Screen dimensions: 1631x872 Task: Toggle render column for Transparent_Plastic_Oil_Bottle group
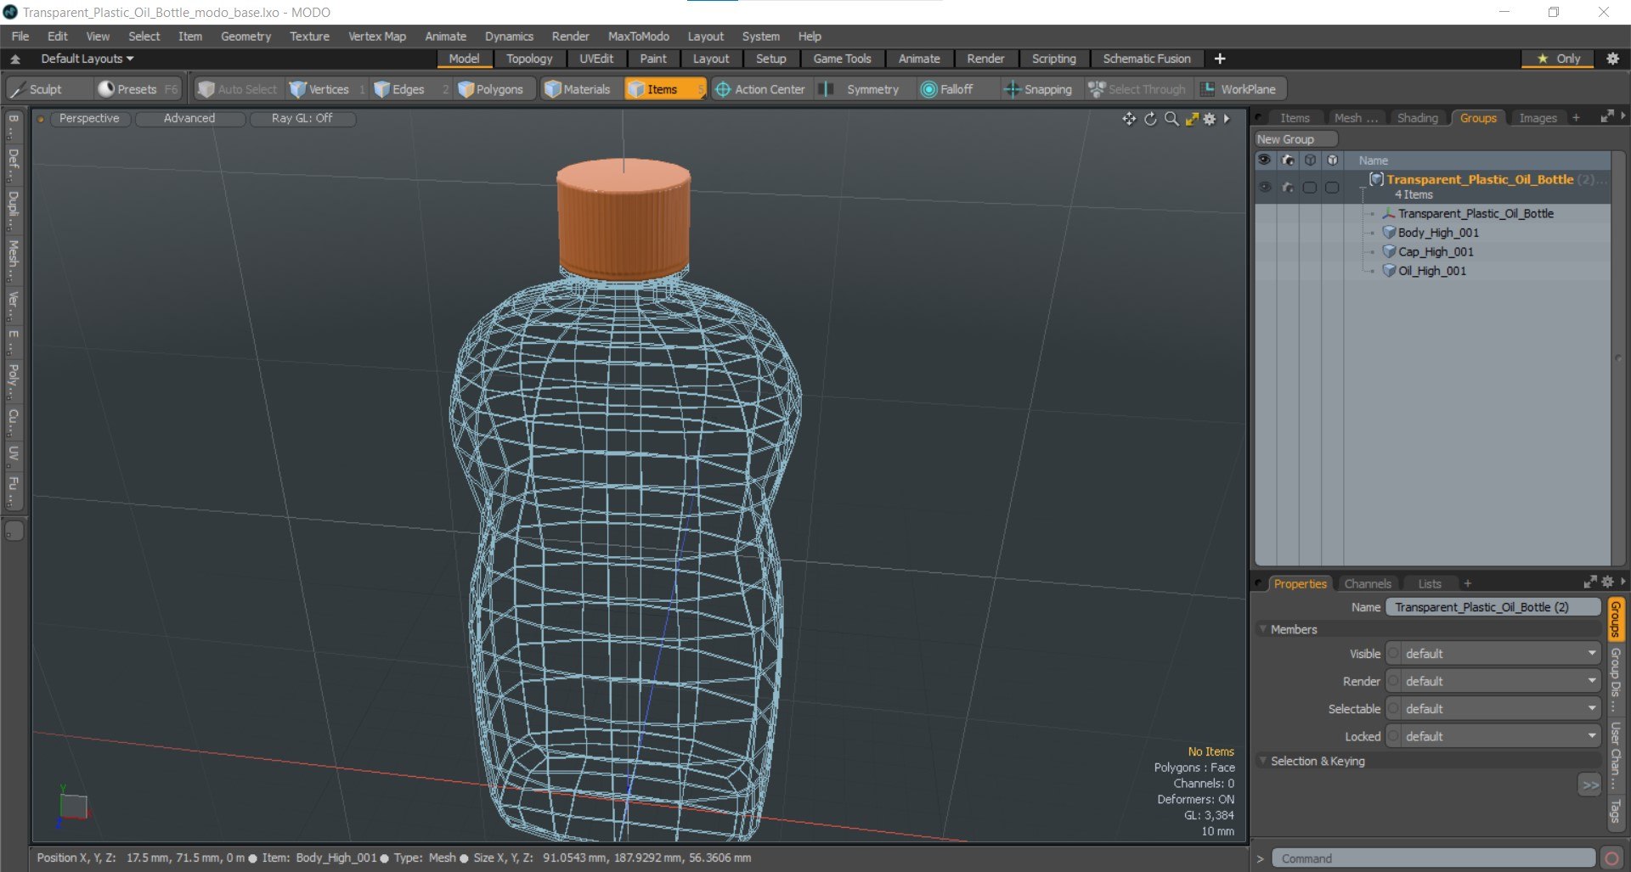[x=1288, y=187]
